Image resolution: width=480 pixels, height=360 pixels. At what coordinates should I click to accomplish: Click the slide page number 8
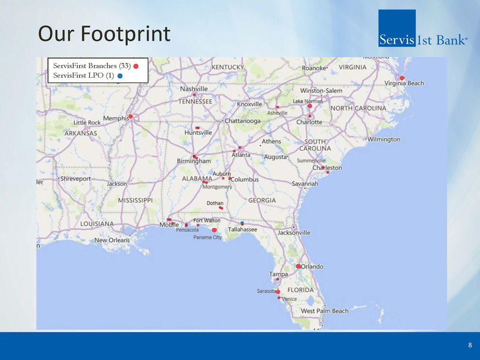coord(470,345)
